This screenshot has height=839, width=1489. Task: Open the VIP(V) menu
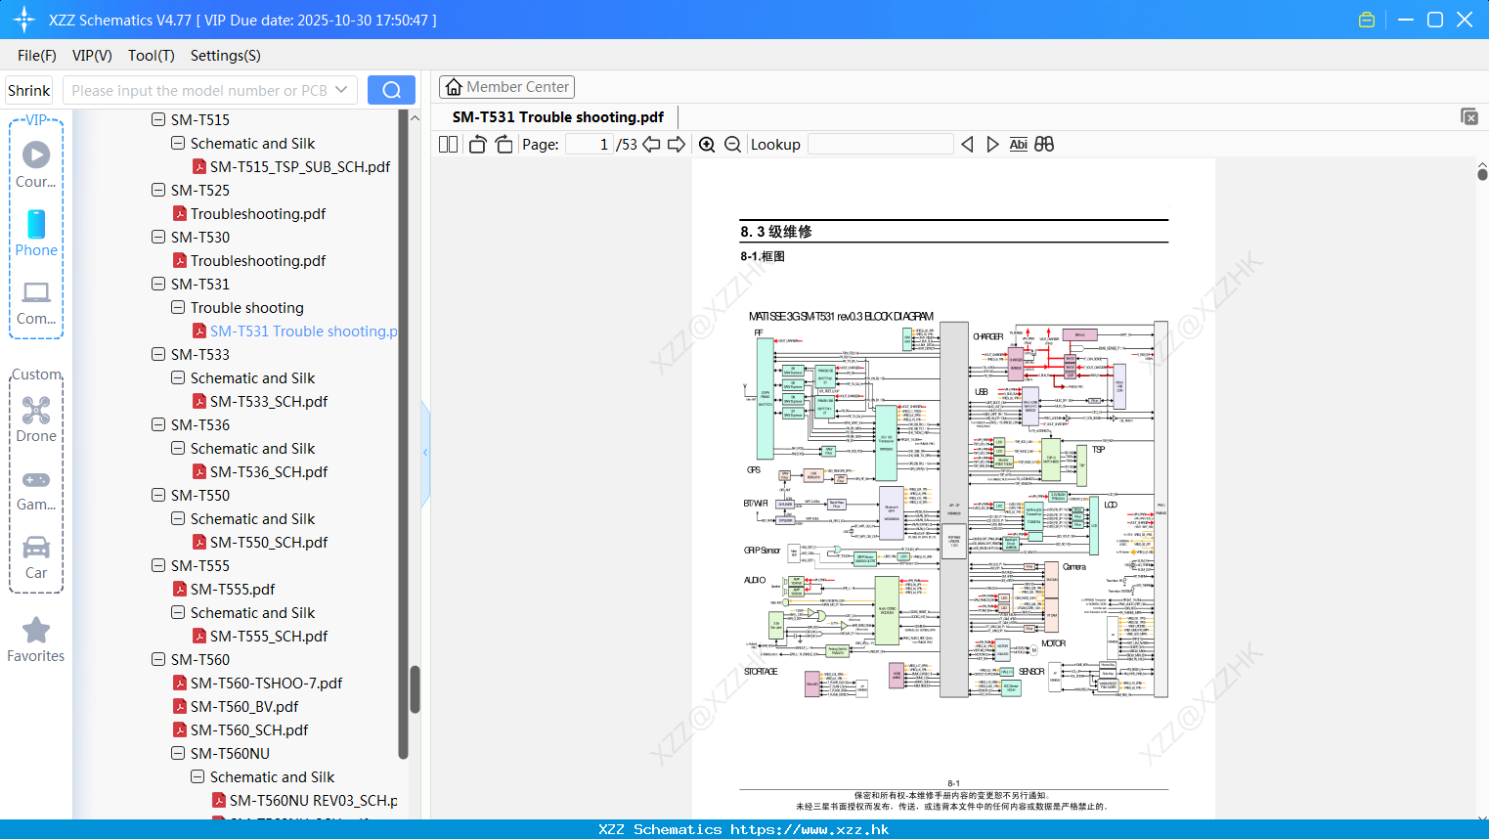[x=92, y=56]
